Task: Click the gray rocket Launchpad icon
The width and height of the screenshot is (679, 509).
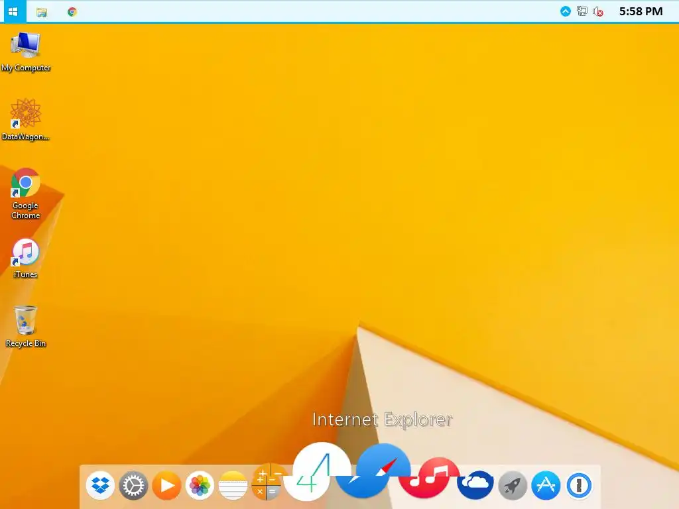Action: [513, 485]
